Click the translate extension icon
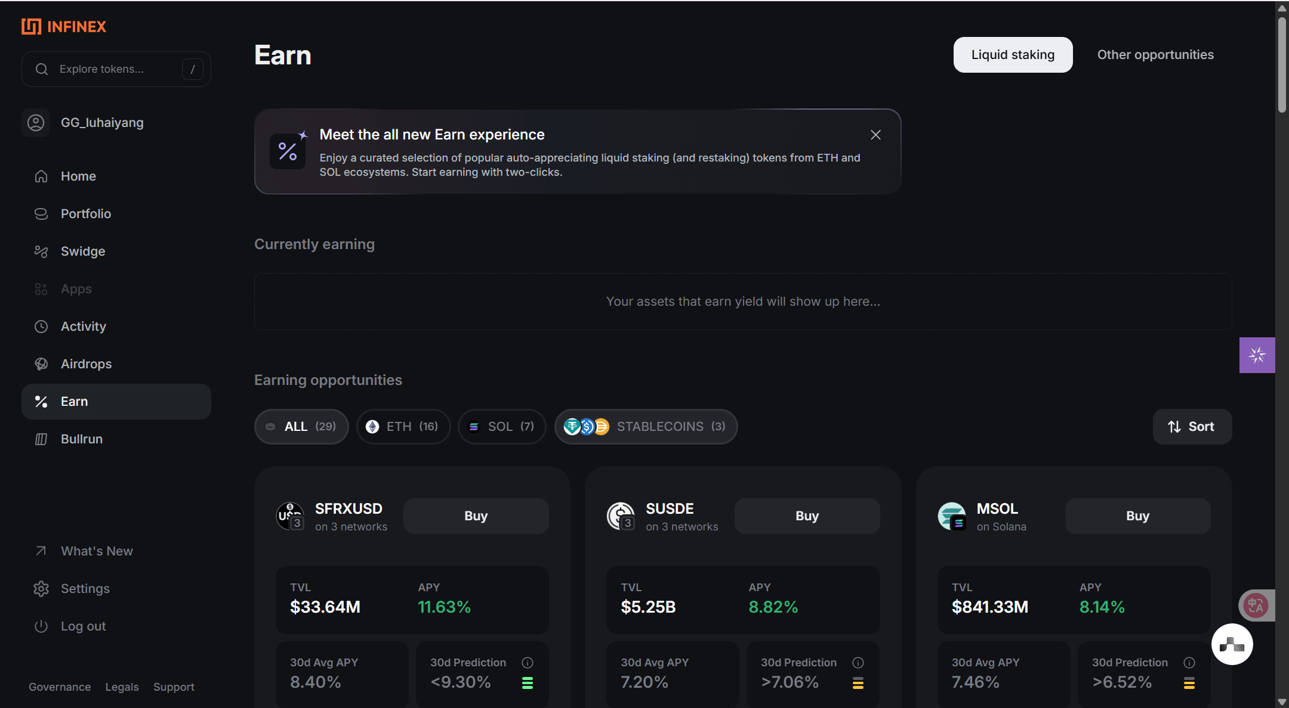The image size is (1289, 708). (x=1257, y=606)
